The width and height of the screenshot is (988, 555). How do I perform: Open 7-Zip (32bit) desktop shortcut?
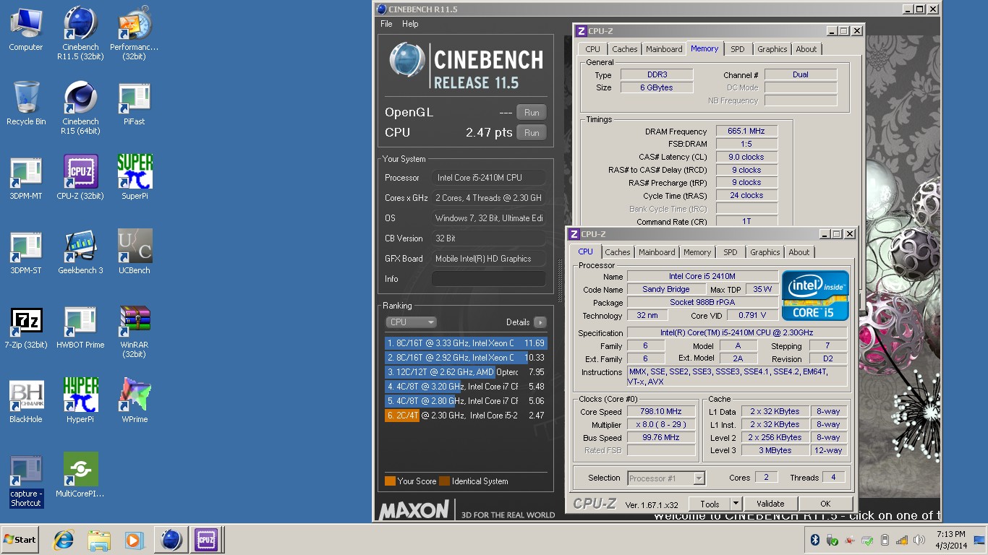tap(26, 327)
